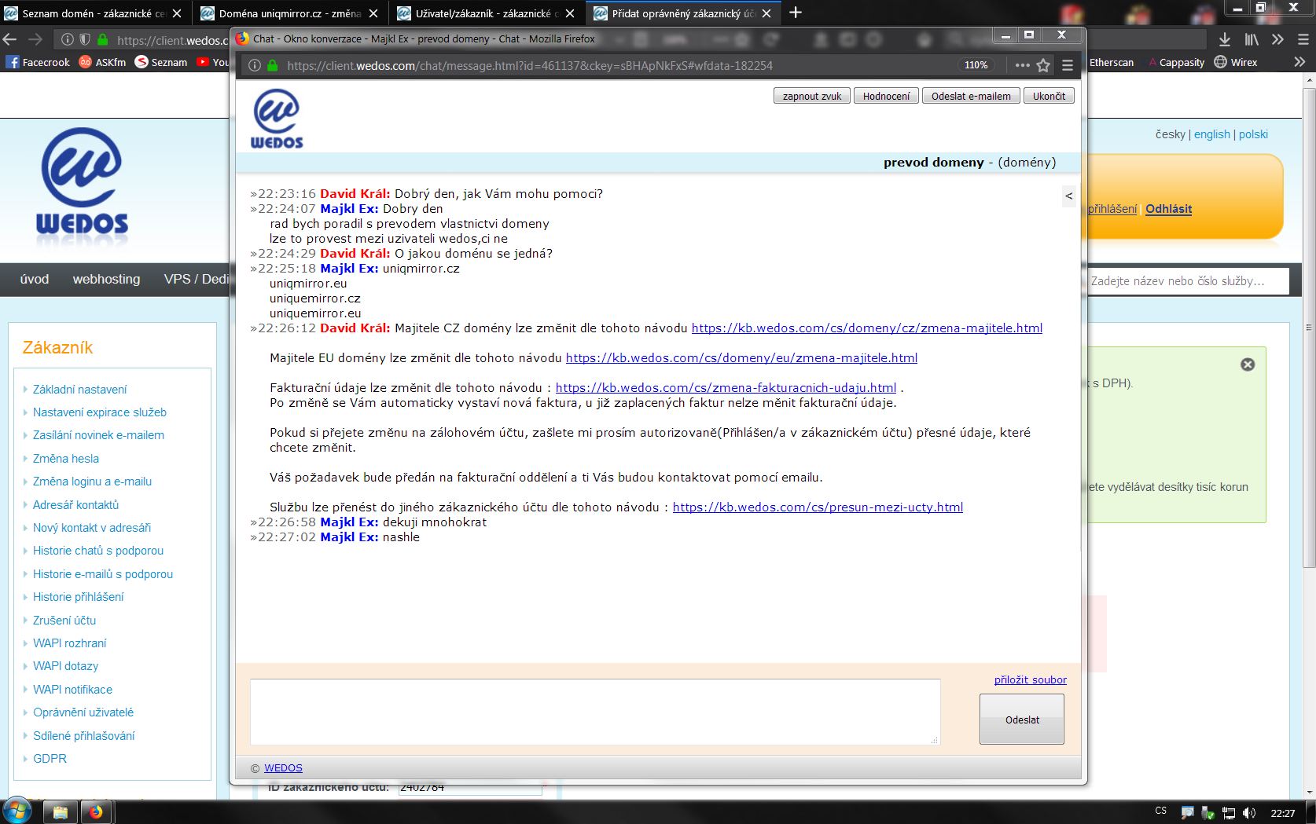Close the 'Seznam domén' tab
The image size is (1316, 824).
(x=177, y=13)
